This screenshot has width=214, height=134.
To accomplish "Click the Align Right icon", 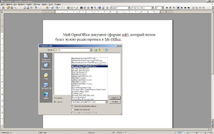I will [185, 8].
